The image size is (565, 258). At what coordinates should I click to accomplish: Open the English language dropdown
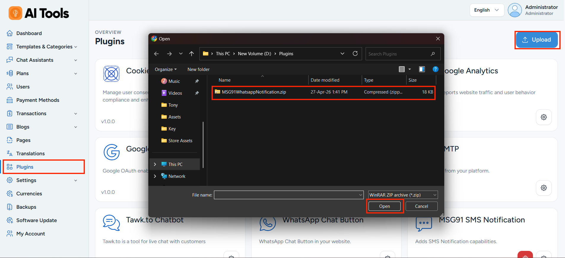tap(487, 10)
